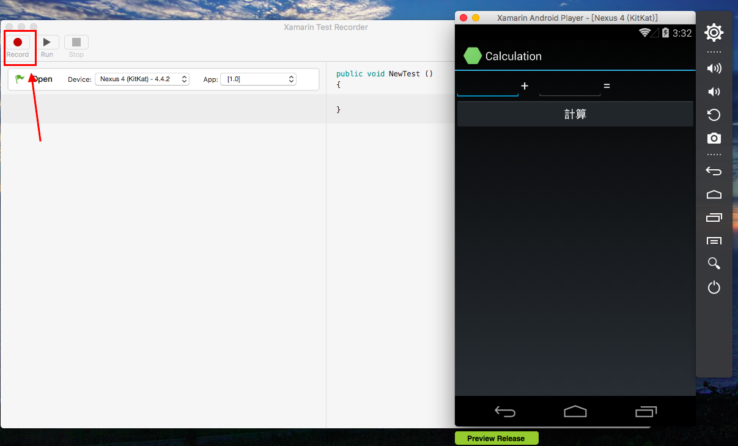The image size is (738, 446).
Task: Close the Xamarin Android Player window
Action: [x=463, y=18]
